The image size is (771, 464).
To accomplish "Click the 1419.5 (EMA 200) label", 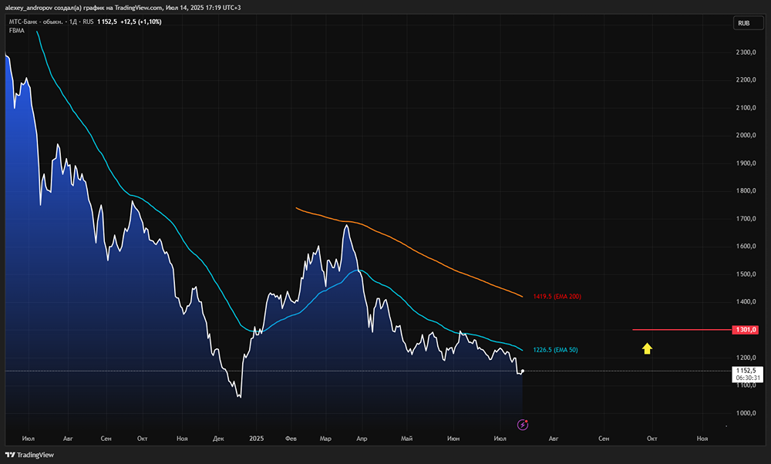I will (x=557, y=297).
